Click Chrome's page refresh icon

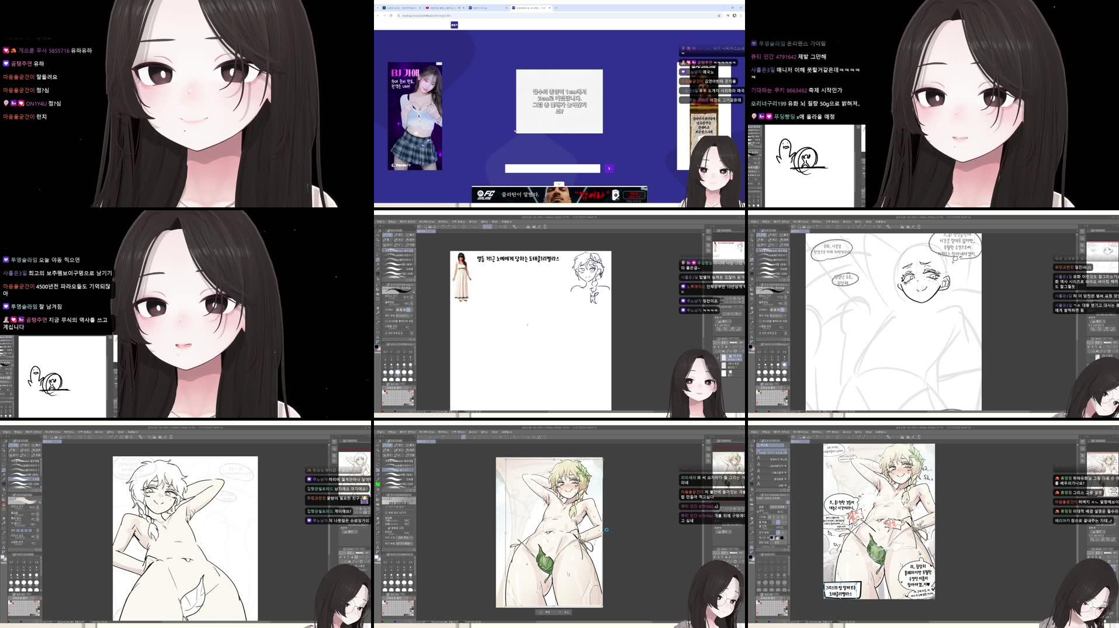click(x=391, y=15)
